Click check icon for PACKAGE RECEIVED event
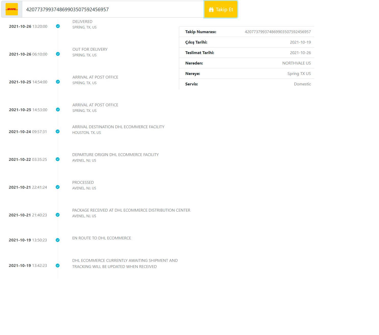This screenshot has width=379, height=335. (x=58, y=215)
